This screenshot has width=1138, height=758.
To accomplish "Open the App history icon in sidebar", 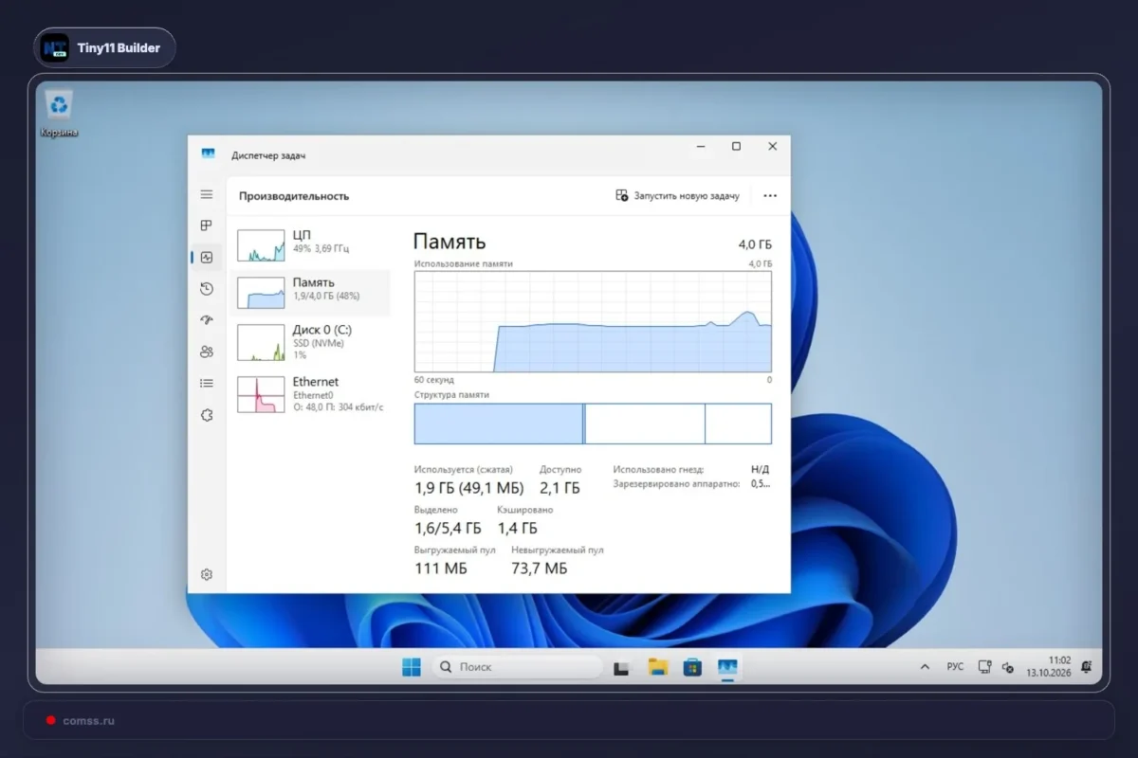I will [207, 289].
